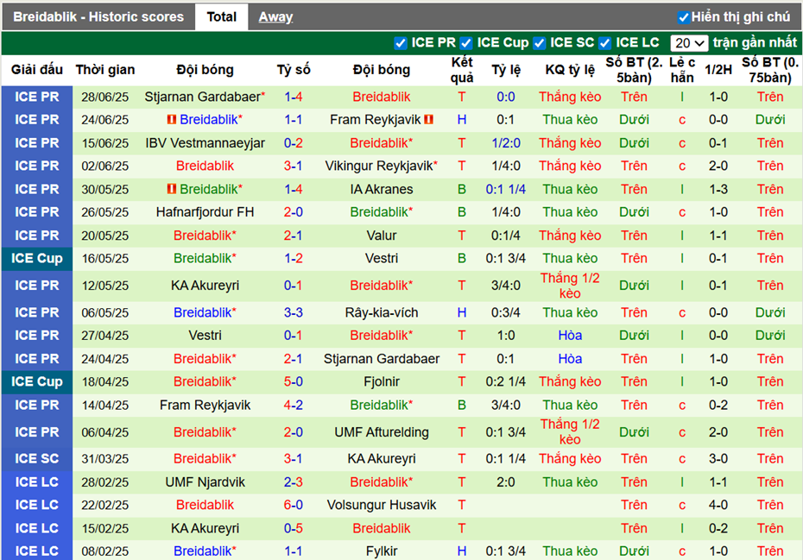Open Stjarnan Gardabaer opponent on 24/04/25
The image size is (803, 560).
click(382, 359)
